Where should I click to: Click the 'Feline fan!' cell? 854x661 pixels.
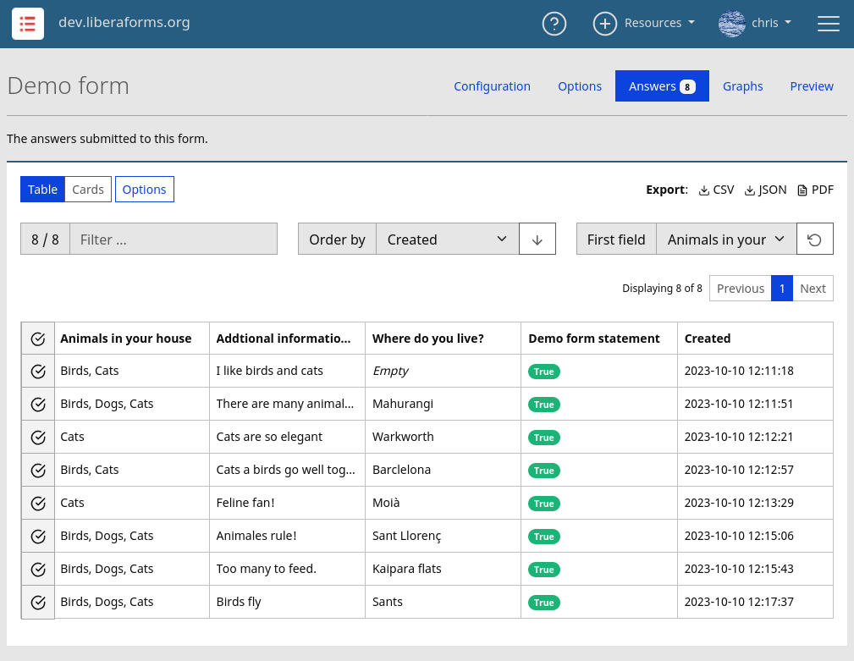point(287,503)
